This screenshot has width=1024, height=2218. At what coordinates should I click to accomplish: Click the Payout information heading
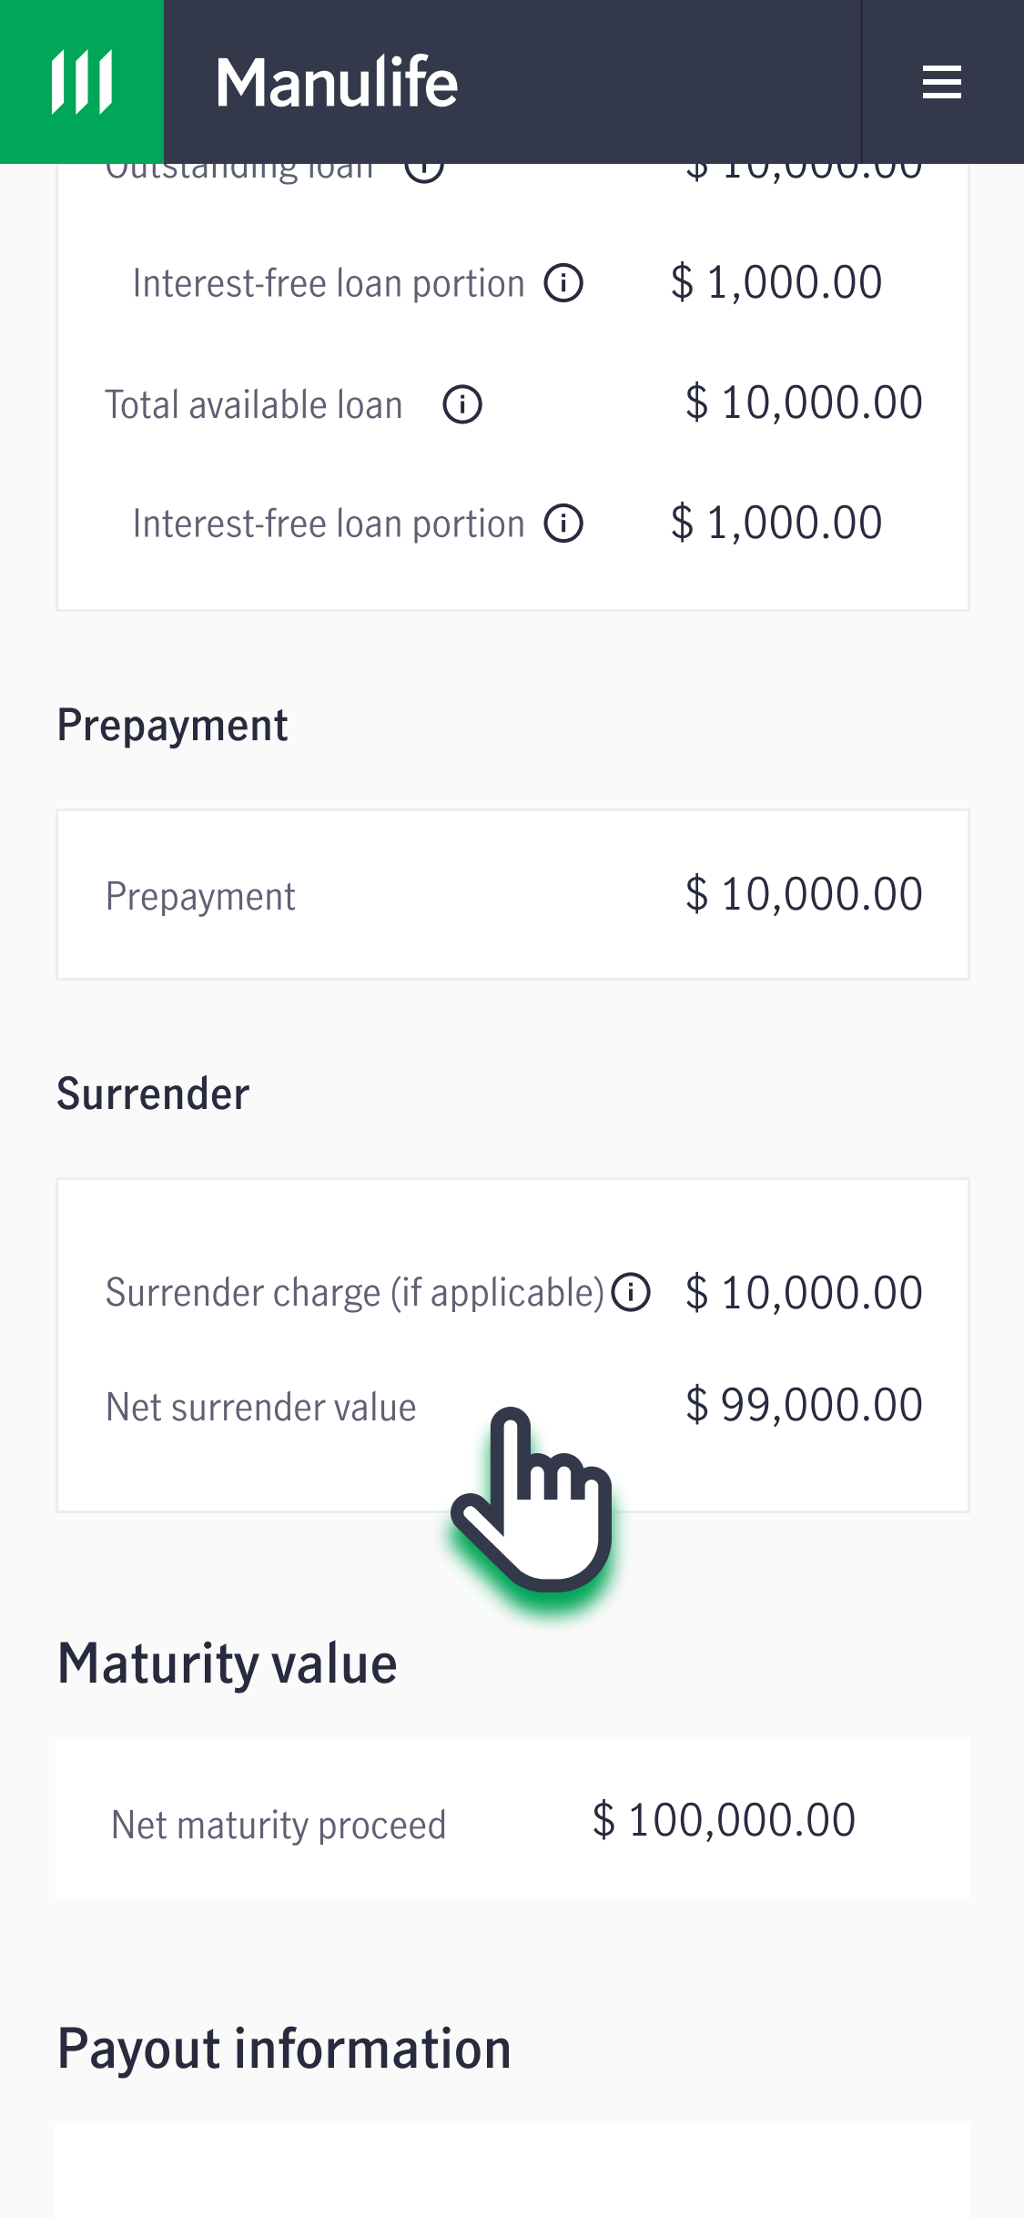click(284, 2050)
